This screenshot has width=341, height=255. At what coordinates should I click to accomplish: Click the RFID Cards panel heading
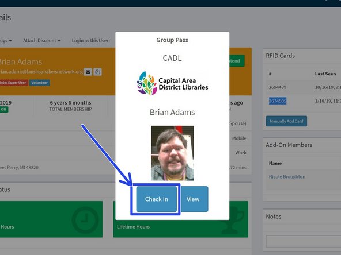point(281,56)
